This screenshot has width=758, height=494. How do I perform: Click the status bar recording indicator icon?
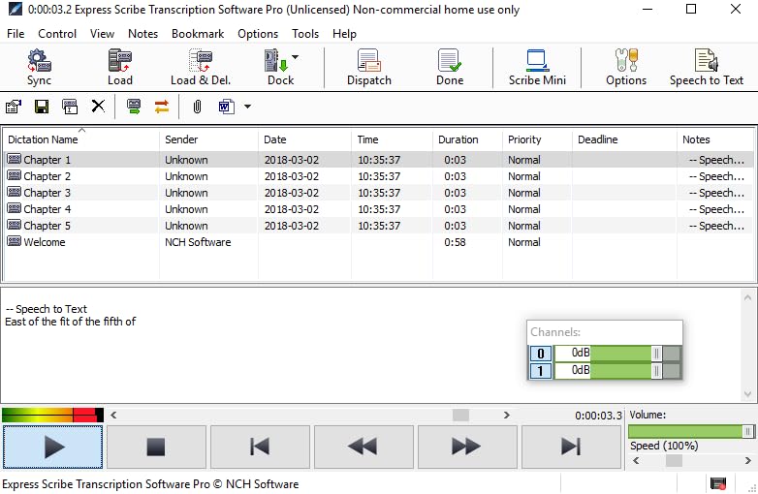click(x=718, y=483)
